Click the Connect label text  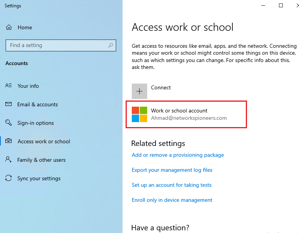(x=161, y=87)
